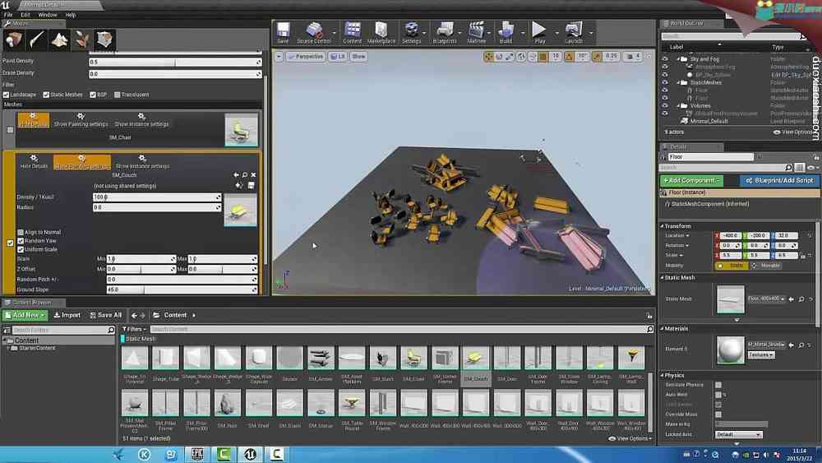Open View Options in Content Browser
This screenshot has height=463, width=822.
pyautogui.click(x=630, y=438)
